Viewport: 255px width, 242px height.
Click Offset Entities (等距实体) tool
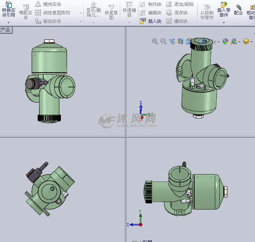[26, 11]
